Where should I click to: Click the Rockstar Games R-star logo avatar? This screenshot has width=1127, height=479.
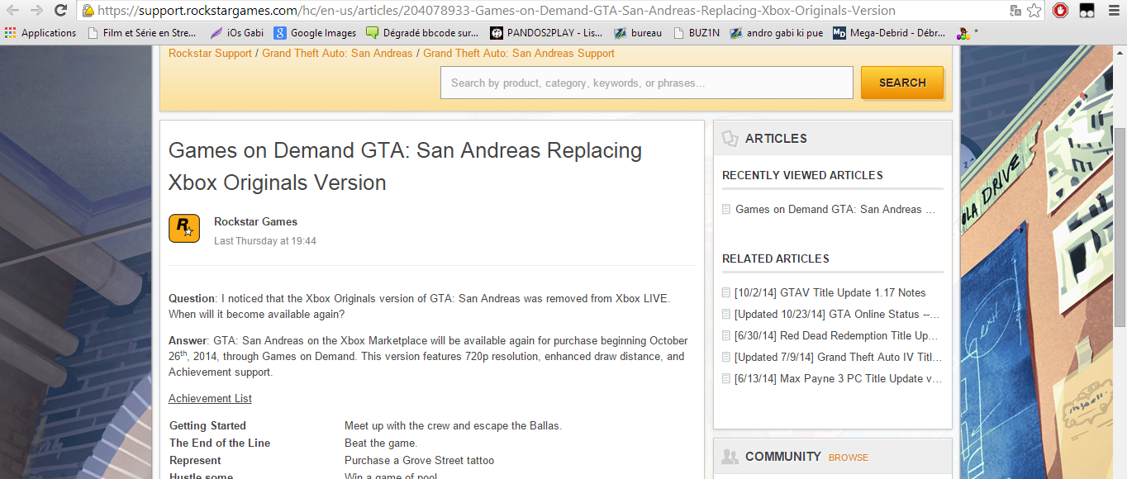pos(184,229)
